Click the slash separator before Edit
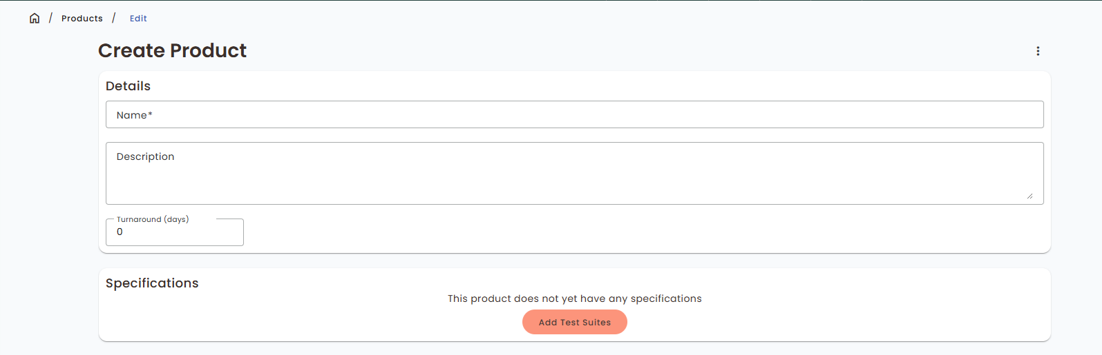This screenshot has height=355, width=1102. (114, 18)
